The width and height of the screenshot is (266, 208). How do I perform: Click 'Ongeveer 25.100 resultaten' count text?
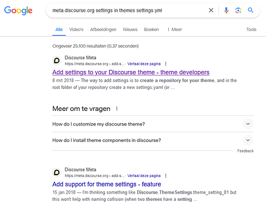click(x=96, y=46)
